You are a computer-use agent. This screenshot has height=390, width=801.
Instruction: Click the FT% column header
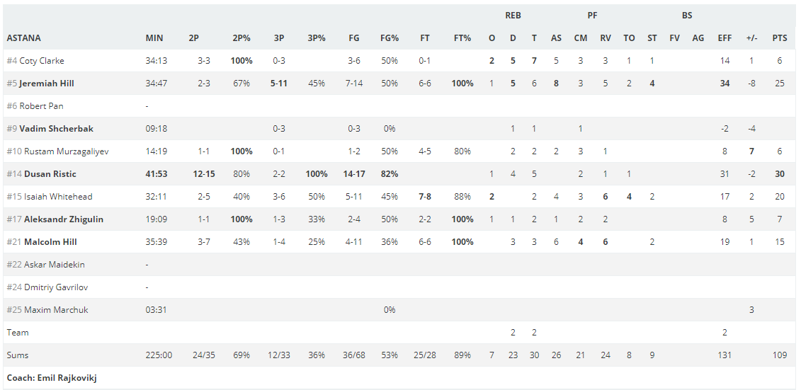coord(462,38)
